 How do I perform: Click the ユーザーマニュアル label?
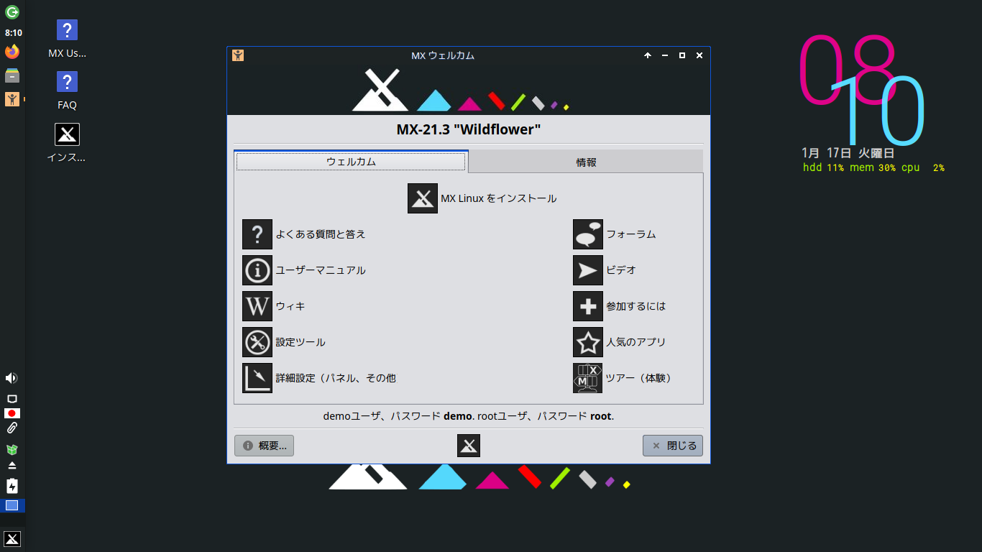(x=321, y=270)
